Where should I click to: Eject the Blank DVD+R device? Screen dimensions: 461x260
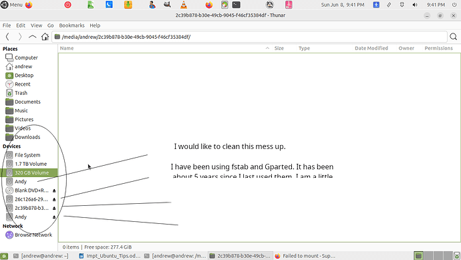54,190
